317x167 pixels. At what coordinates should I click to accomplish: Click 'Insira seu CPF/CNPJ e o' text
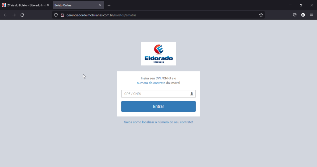[x=158, y=78]
